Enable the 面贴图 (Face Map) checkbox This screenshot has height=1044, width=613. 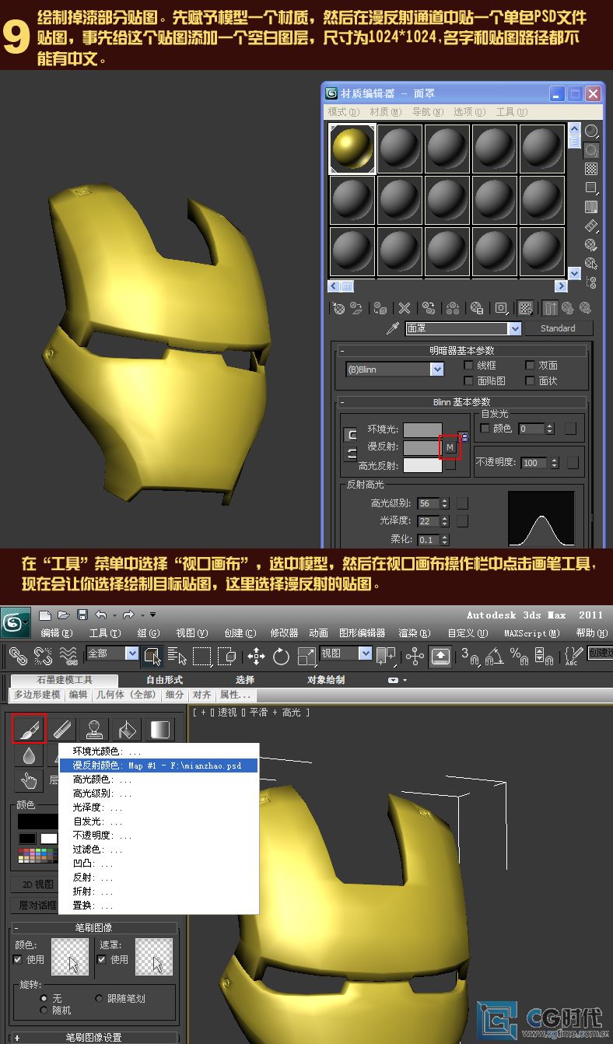tap(468, 380)
